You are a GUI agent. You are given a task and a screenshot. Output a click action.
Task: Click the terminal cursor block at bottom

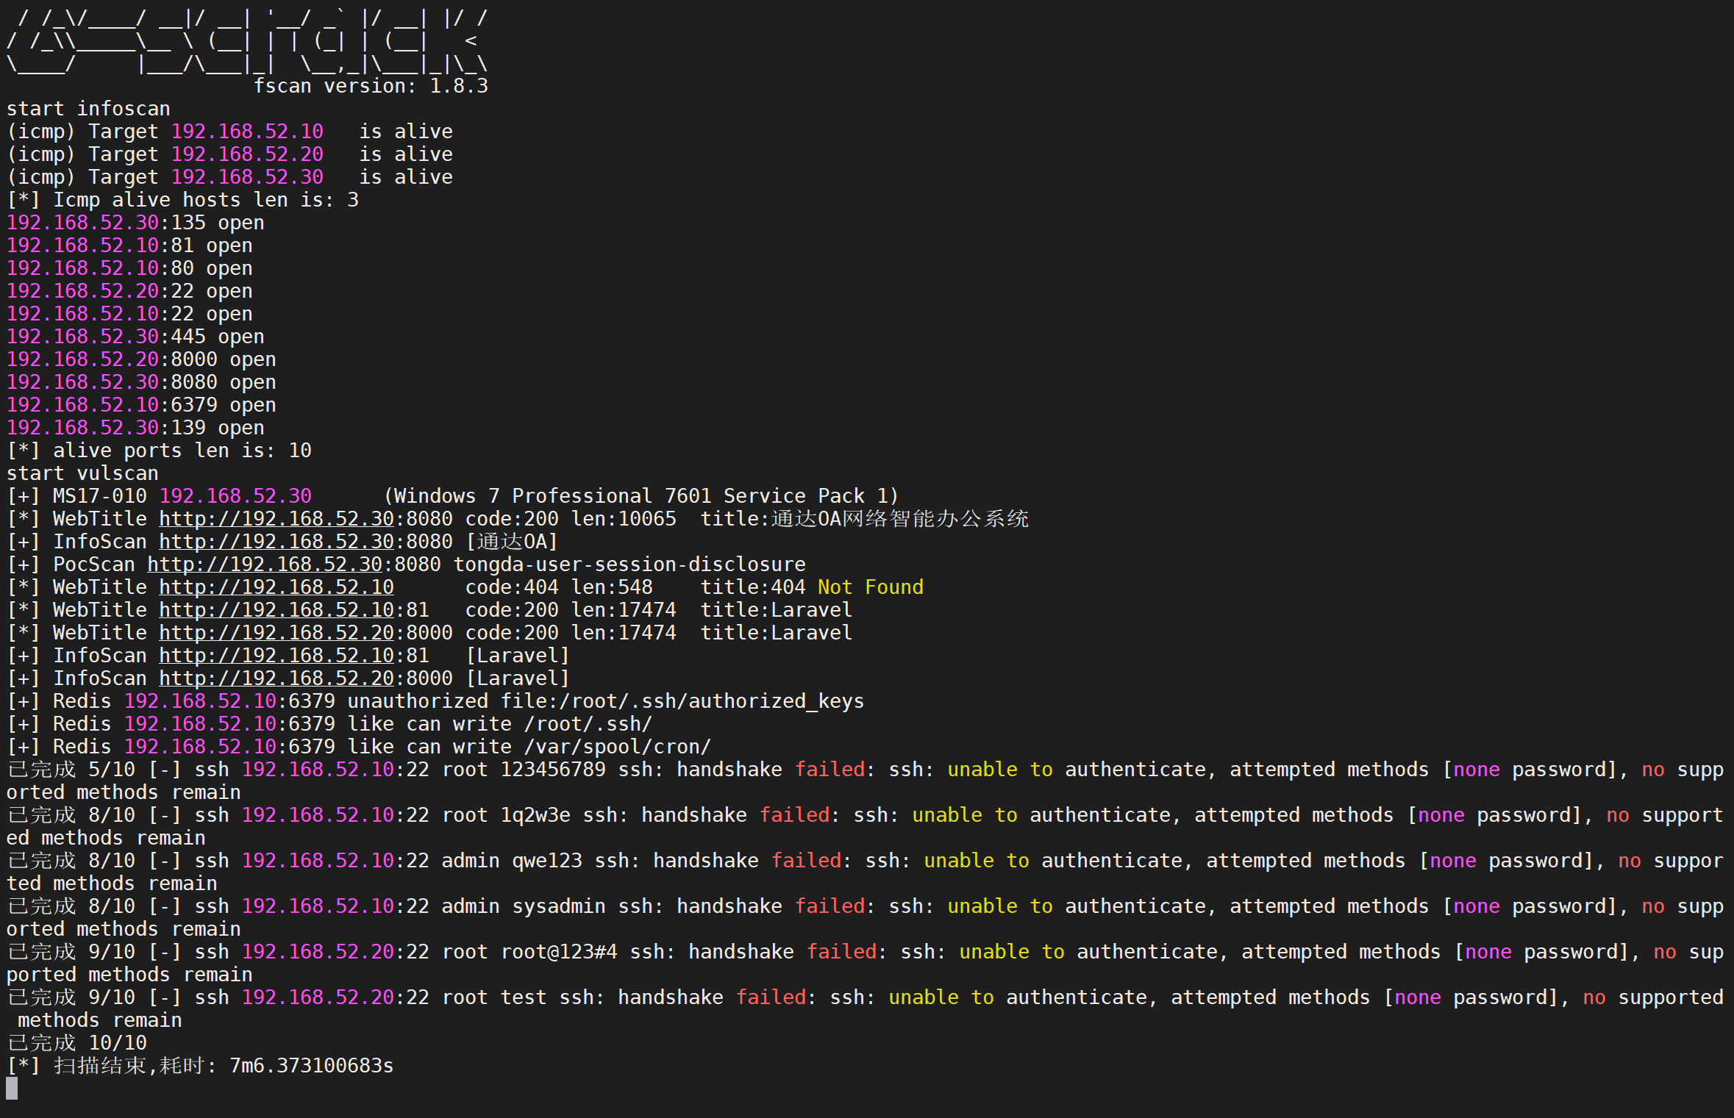pos(12,1088)
